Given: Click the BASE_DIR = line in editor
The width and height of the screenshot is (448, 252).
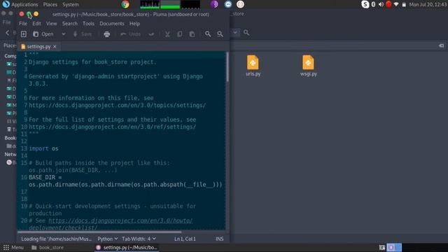Looking at the screenshot, I should point(45,177).
